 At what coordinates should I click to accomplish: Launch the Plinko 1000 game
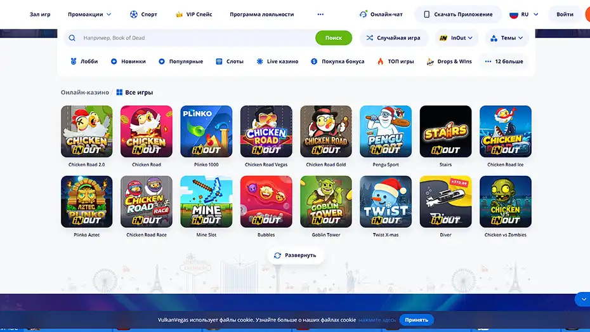pyautogui.click(x=206, y=131)
